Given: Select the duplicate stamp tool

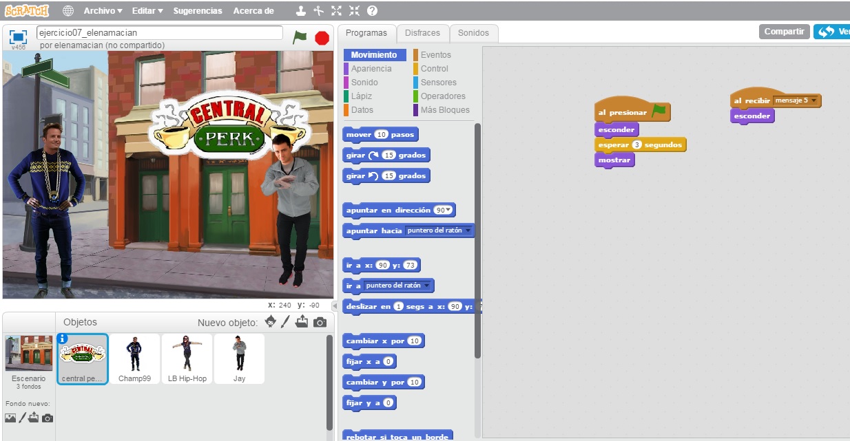Looking at the screenshot, I should coord(301,11).
